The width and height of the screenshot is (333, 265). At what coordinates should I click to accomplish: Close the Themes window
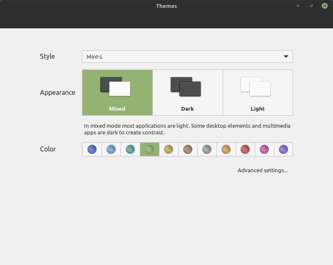[x=325, y=6]
